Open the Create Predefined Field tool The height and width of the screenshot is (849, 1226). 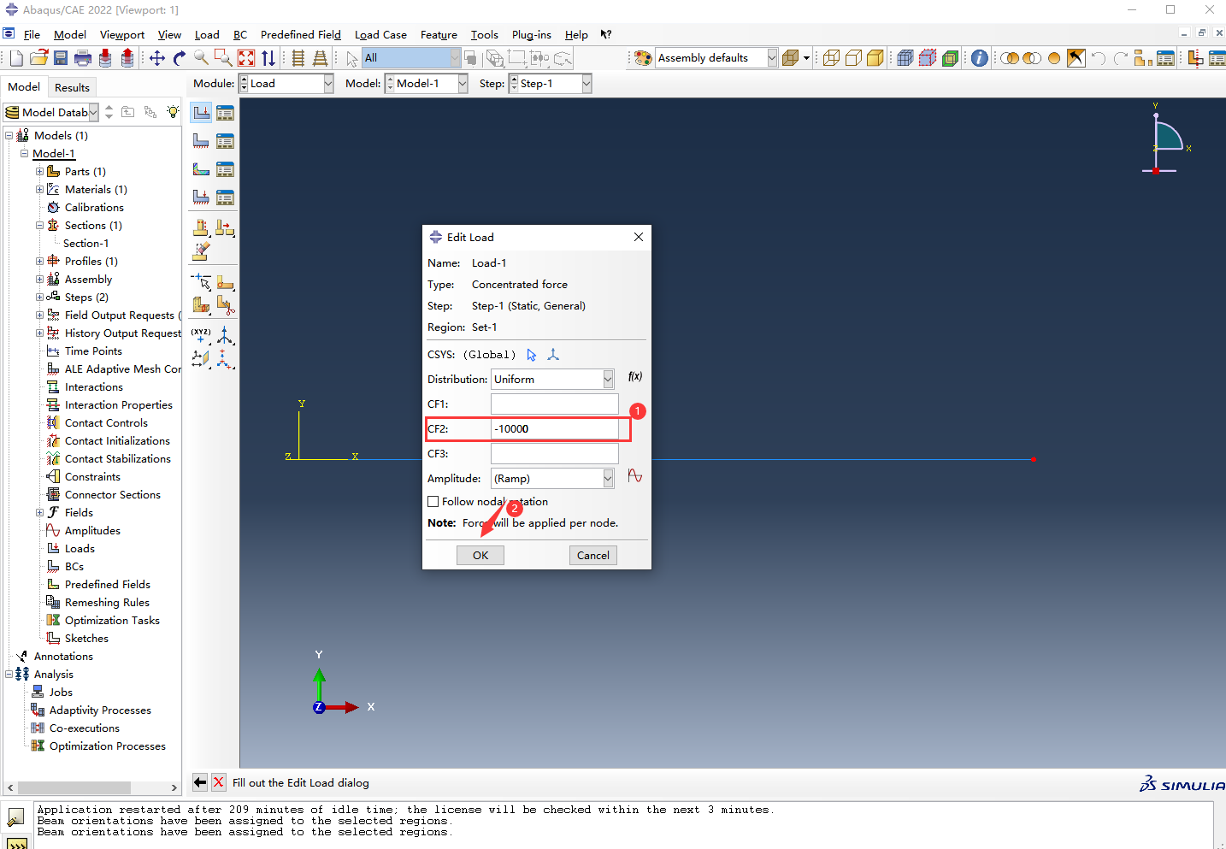click(x=201, y=169)
